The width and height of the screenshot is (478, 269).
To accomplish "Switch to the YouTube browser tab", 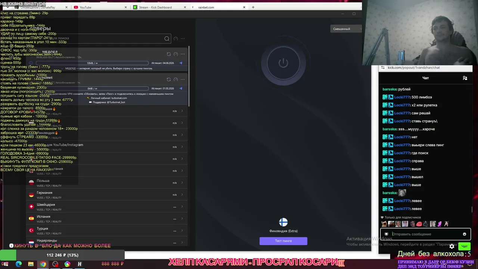I will click(x=101, y=7).
